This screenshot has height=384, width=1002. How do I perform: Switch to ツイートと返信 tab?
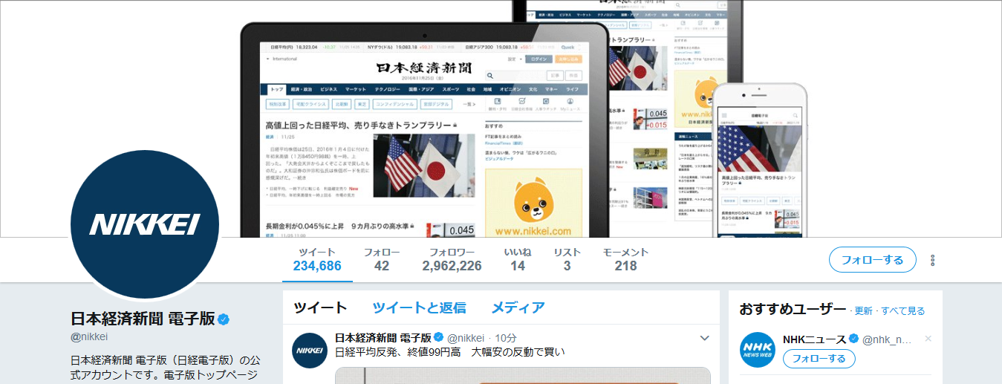[419, 307]
